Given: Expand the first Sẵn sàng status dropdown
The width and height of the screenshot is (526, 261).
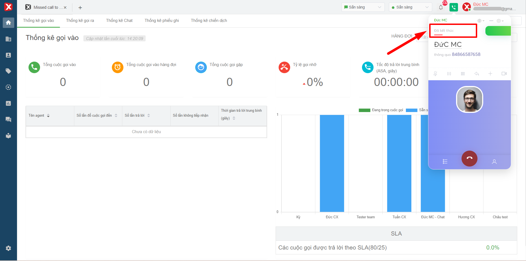Looking at the screenshot, I should [x=363, y=7].
